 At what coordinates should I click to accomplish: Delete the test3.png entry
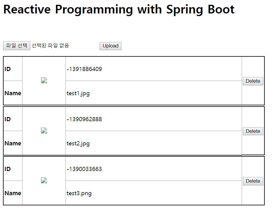[x=253, y=181]
